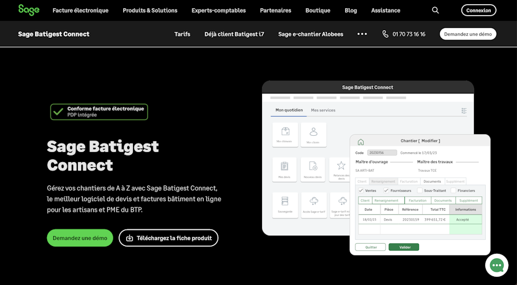Click the checklist icon beside Mes services

tap(464, 111)
